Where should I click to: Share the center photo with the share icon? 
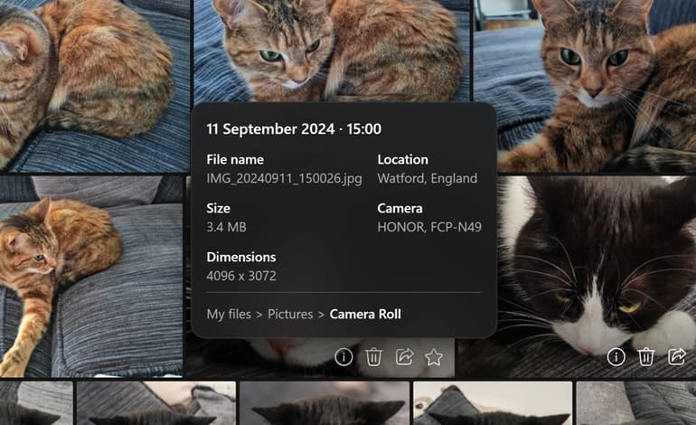click(x=404, y=357)
